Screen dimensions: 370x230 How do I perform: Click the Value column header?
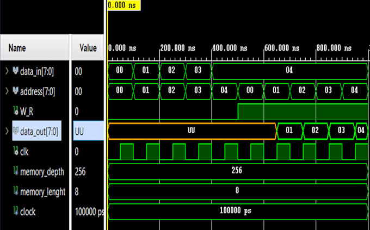coord(88,48)
